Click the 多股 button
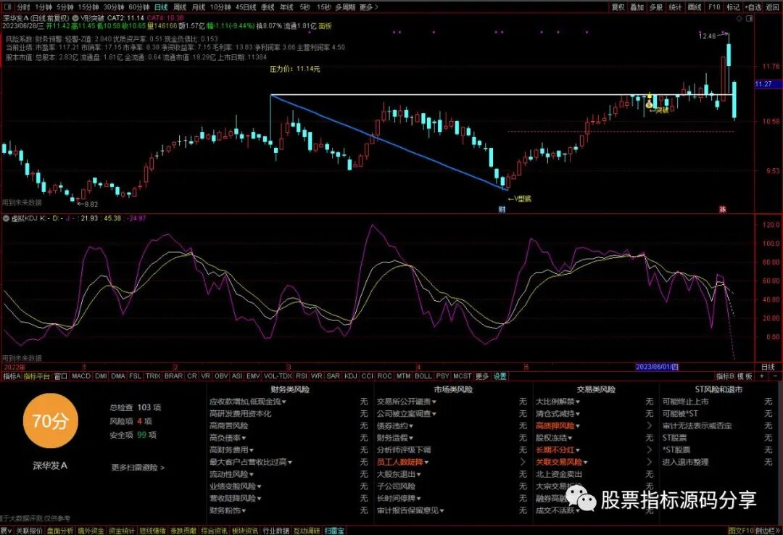Viewport: 783px width, 535px height. coord(656,7)
